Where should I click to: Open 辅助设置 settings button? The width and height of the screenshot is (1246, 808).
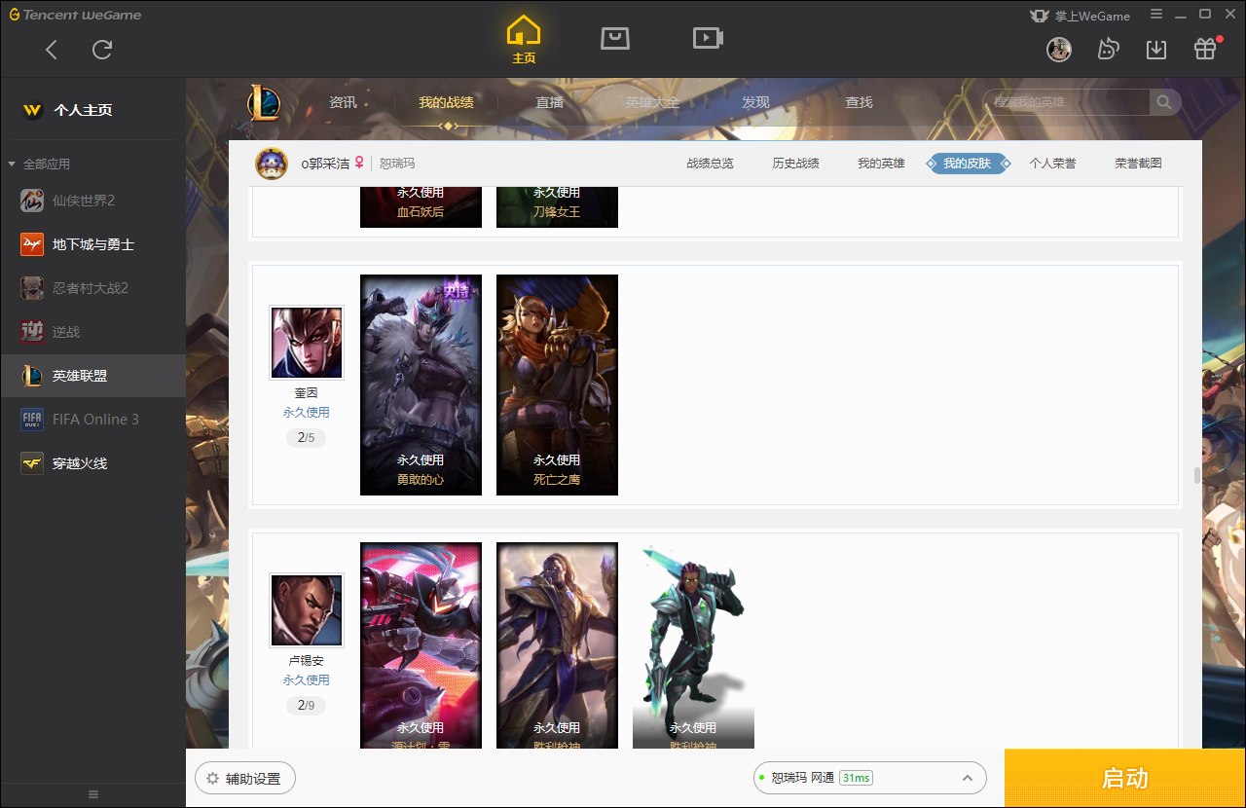click(245, 779)
